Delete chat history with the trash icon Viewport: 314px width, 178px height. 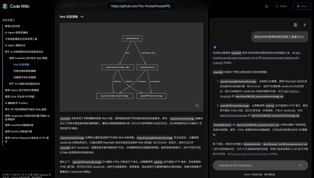click(x=295, y=25)
